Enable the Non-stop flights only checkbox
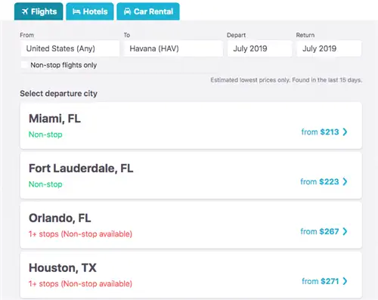Viewport: 378px width, 300px height. tap(24, 65)
